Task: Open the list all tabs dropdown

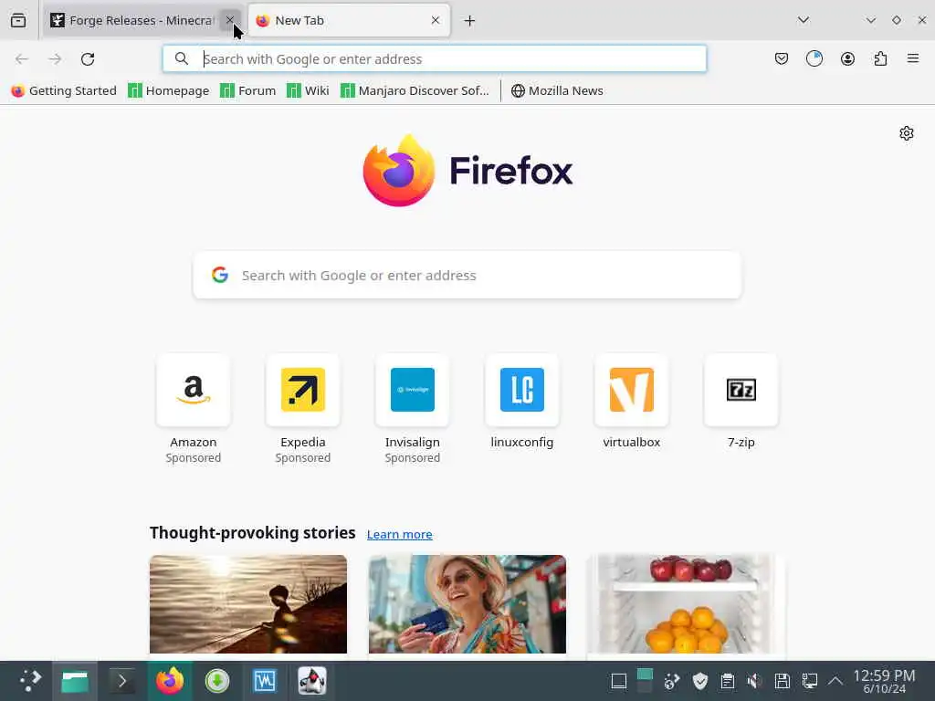Action: tap(804, 20)
